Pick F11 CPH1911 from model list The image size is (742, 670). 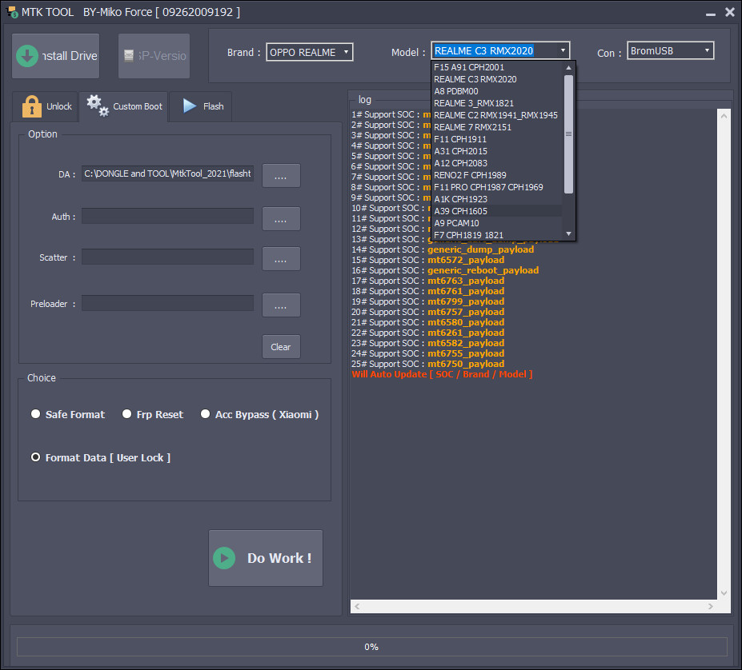click(x=497, y=139)
